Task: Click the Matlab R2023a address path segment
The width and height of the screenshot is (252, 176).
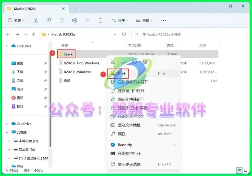Action: (x=63, y=35)
